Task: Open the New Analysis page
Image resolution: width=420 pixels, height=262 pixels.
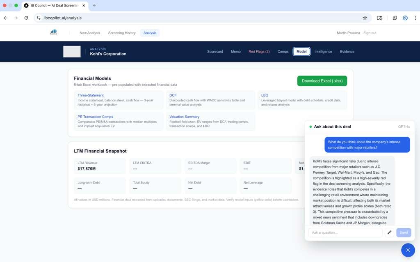Action: pos(90,33)
